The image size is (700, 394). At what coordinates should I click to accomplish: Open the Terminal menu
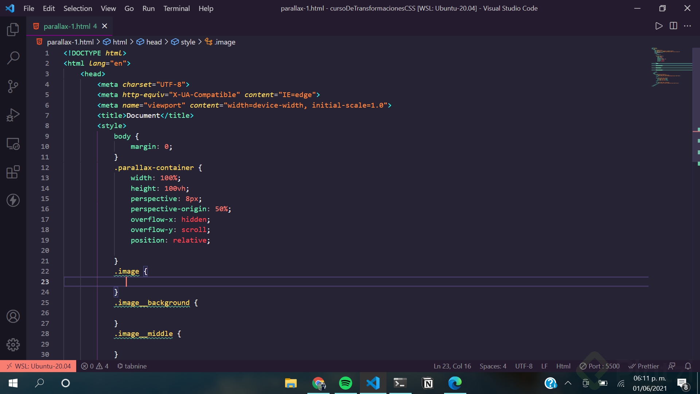pyautogui.click(x=176, y=8)
